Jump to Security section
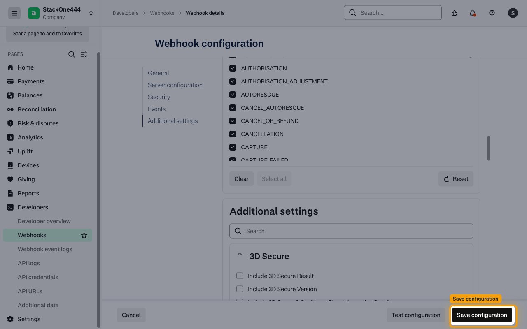This screenshot has height=329, width=527. point(159,97)
